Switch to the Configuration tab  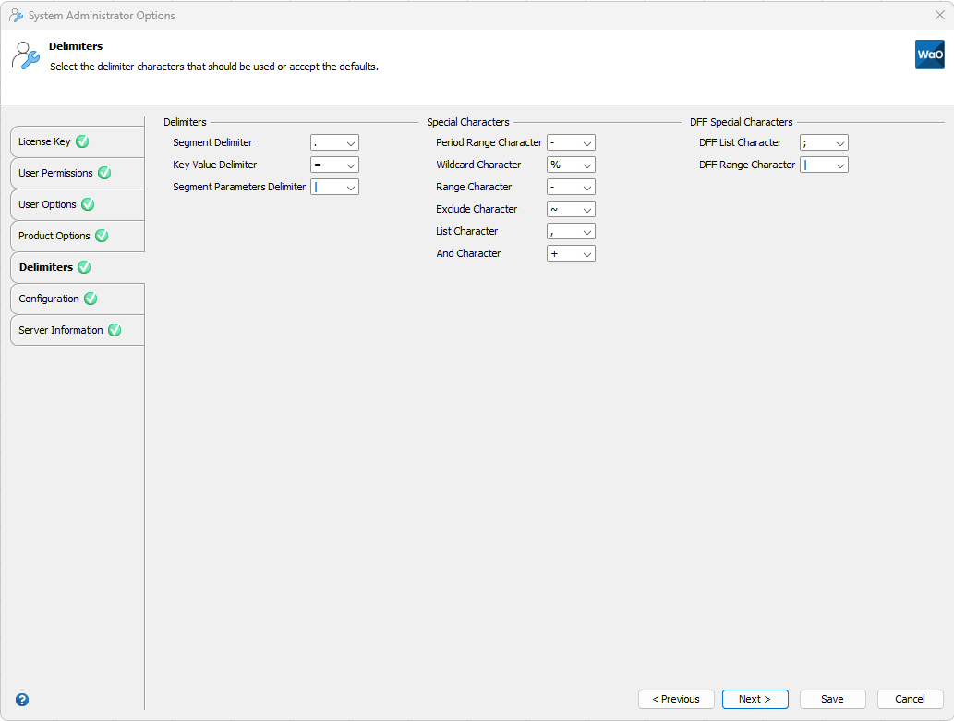point(50,299)
